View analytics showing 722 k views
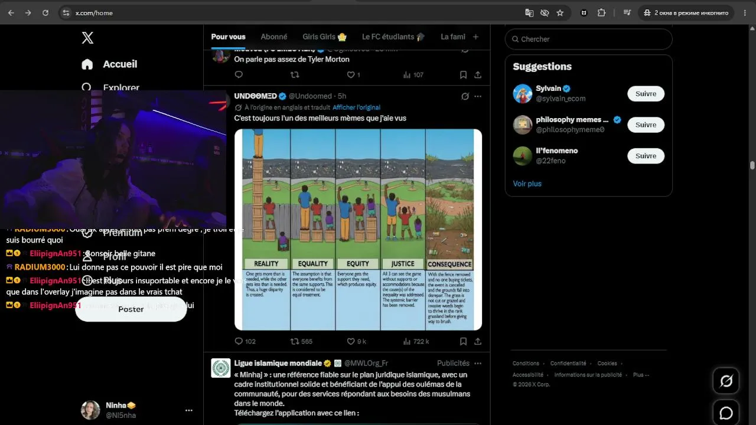Screen dimensions: 756x425 tap(416, 341)
